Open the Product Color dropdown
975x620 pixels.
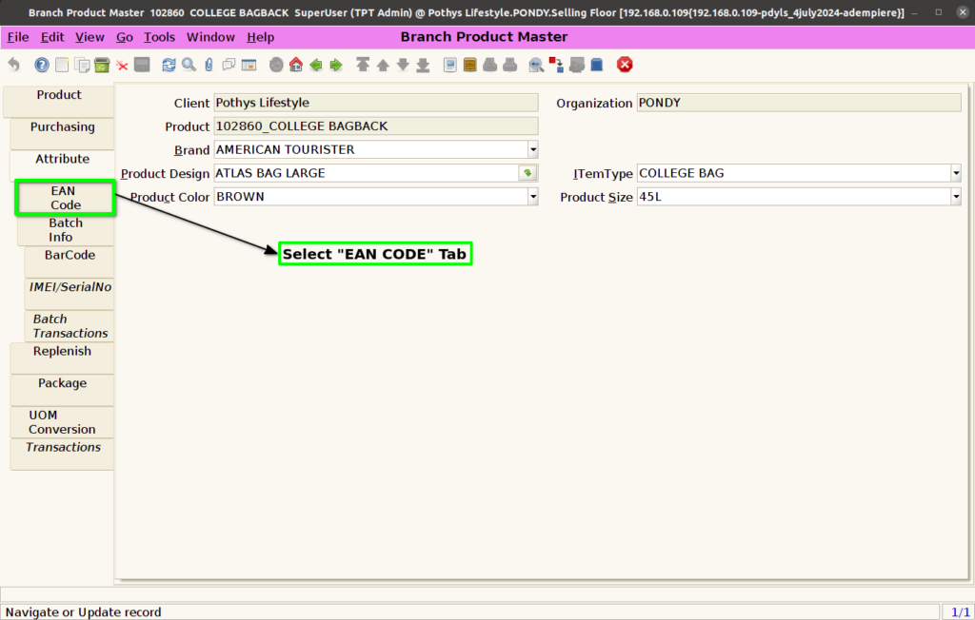[533, 197]
